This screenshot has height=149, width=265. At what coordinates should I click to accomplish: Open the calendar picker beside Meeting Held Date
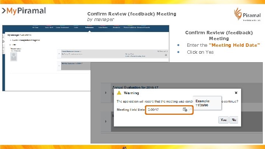click(x=185, y=110)
